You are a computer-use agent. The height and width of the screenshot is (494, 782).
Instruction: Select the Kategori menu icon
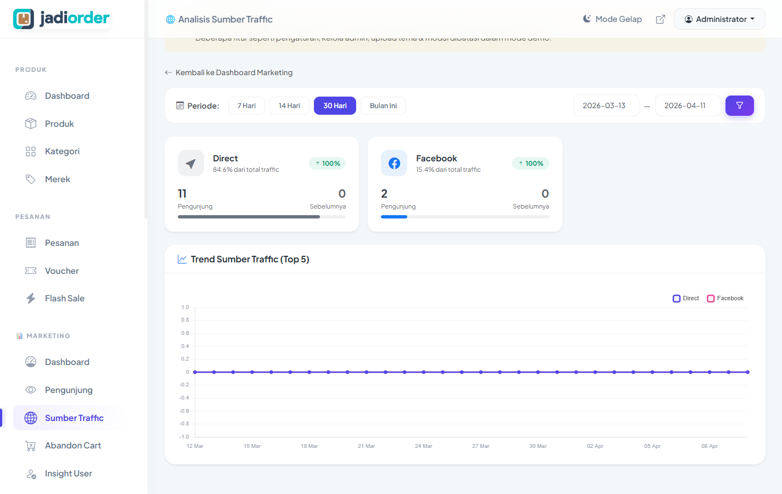31,151
